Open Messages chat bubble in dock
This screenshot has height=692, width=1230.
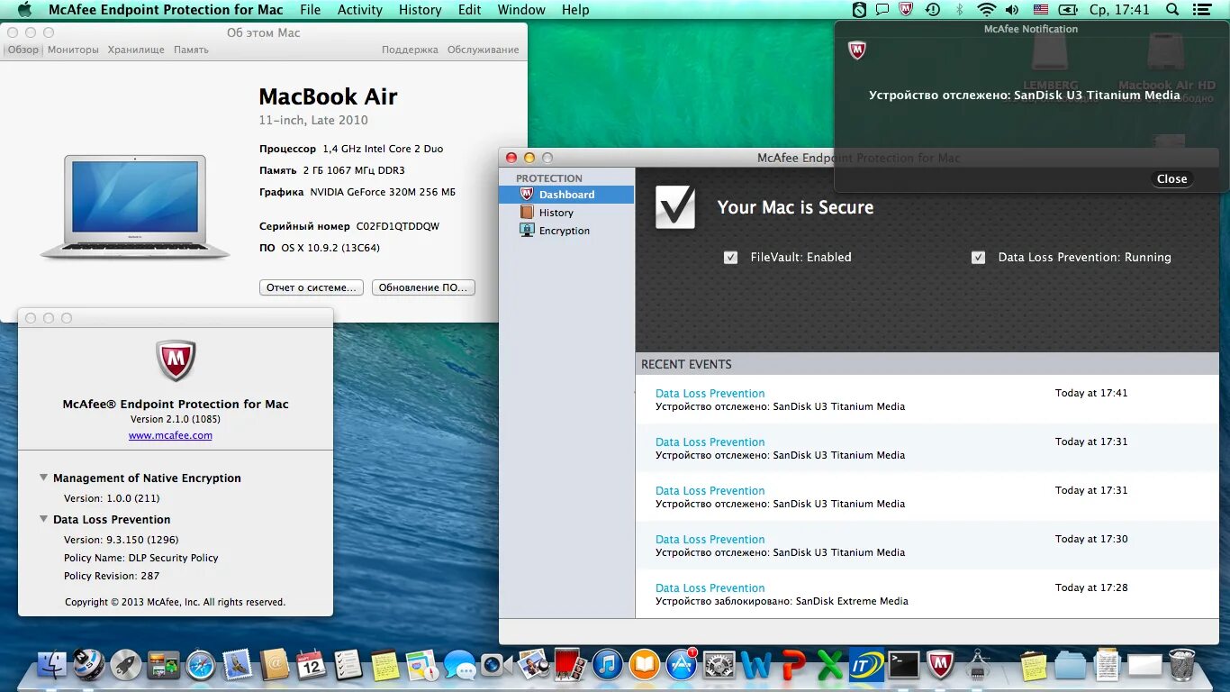[459, 666]
